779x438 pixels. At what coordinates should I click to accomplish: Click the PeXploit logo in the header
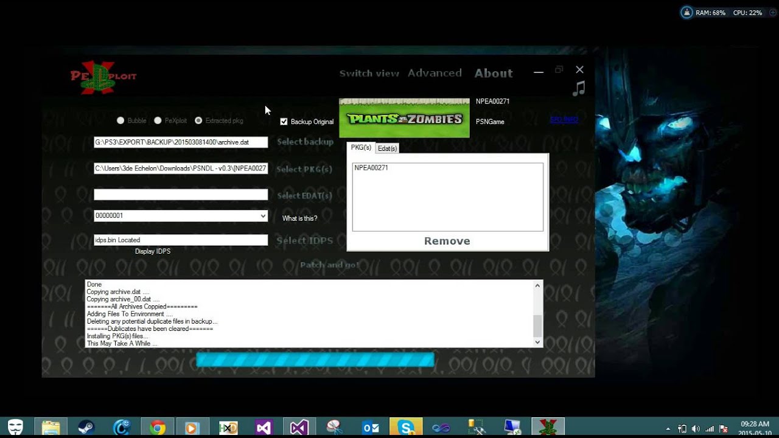[x=103, y=77]
